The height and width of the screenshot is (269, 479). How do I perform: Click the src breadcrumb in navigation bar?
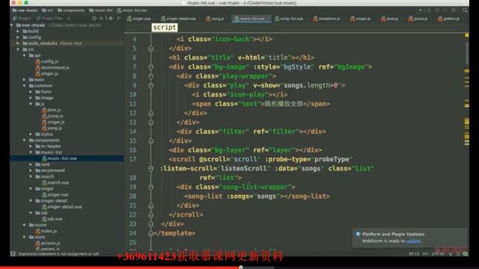tap(47, 10)
